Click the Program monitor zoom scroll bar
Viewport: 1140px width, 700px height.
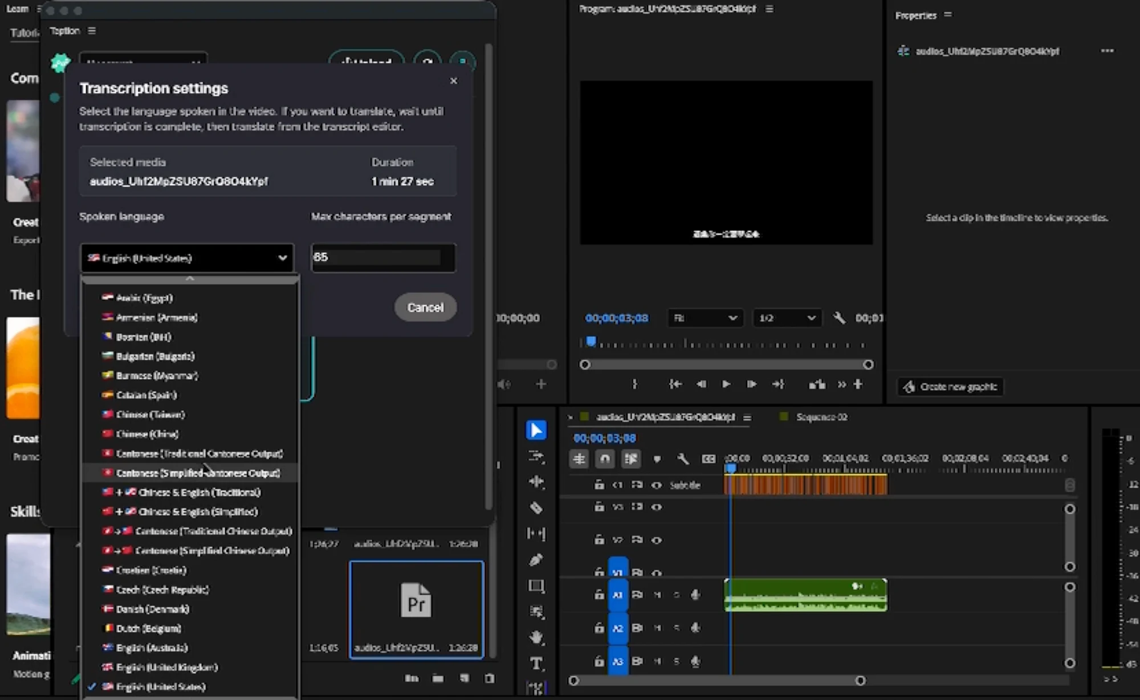pyautogui.click(x=726, y=365)
